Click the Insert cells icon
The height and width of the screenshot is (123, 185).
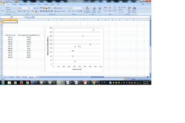tap(105, 8)
